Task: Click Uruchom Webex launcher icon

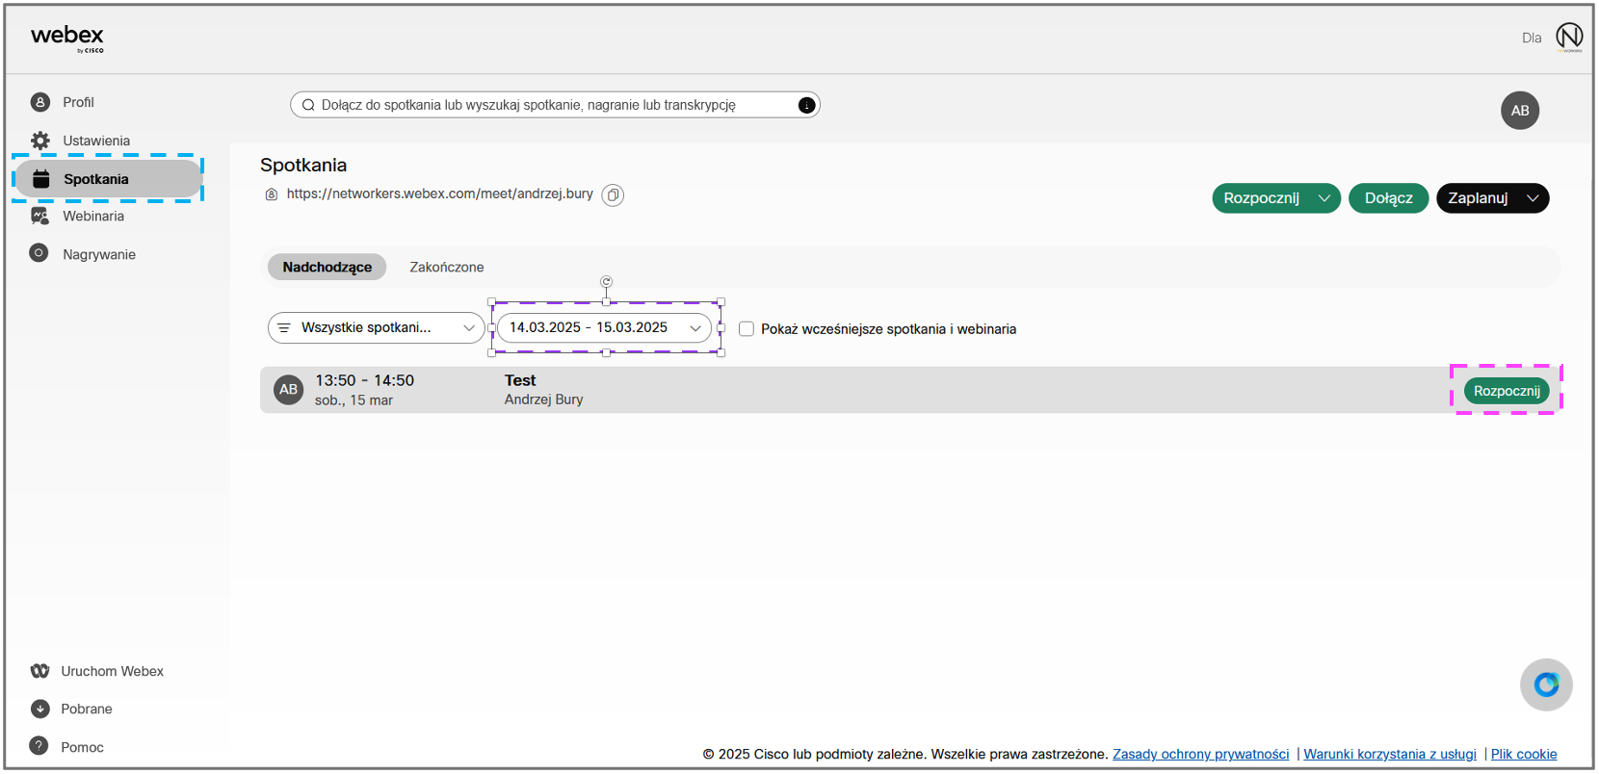Action: (x=39, y=671)
